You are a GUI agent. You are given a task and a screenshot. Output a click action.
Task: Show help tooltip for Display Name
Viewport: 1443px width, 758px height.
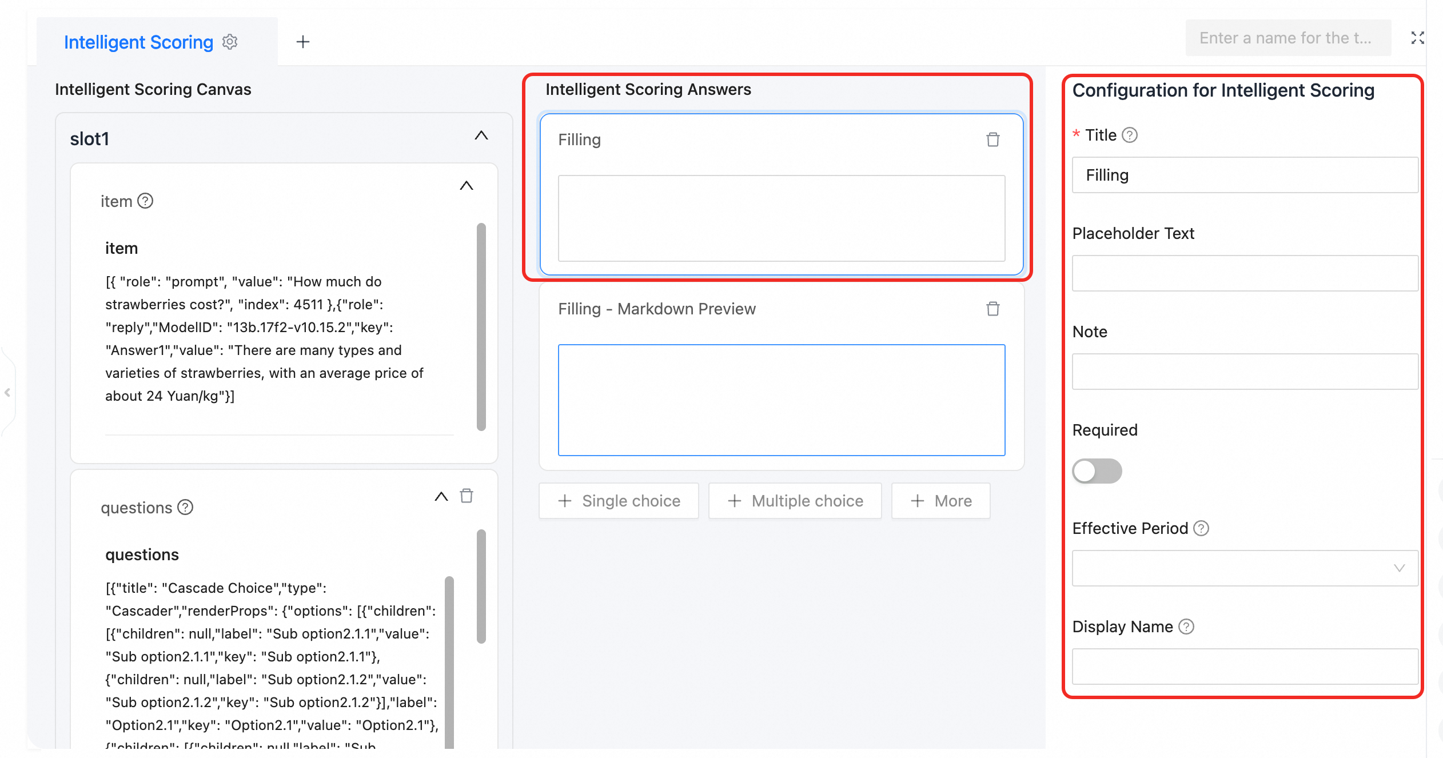[1186, 627]
